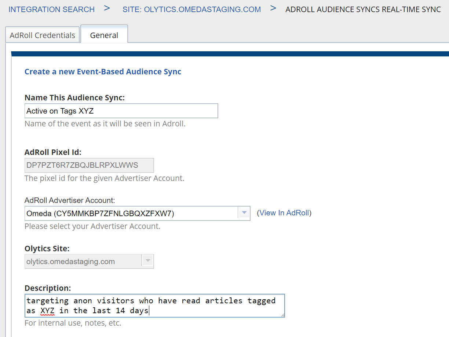This screenshot has height=337, width=449.
Task: Follow the View In AdRoll link
Action: pyautogui.click(x=284, y=213)
